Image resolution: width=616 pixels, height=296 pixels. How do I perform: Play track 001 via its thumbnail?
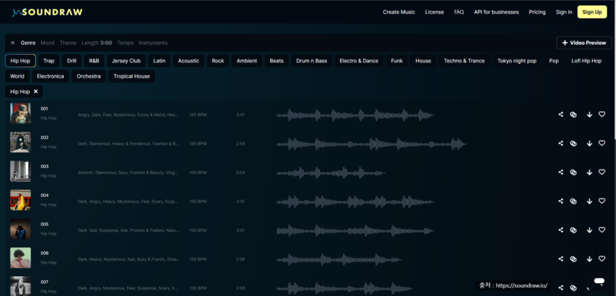point(21,113)
